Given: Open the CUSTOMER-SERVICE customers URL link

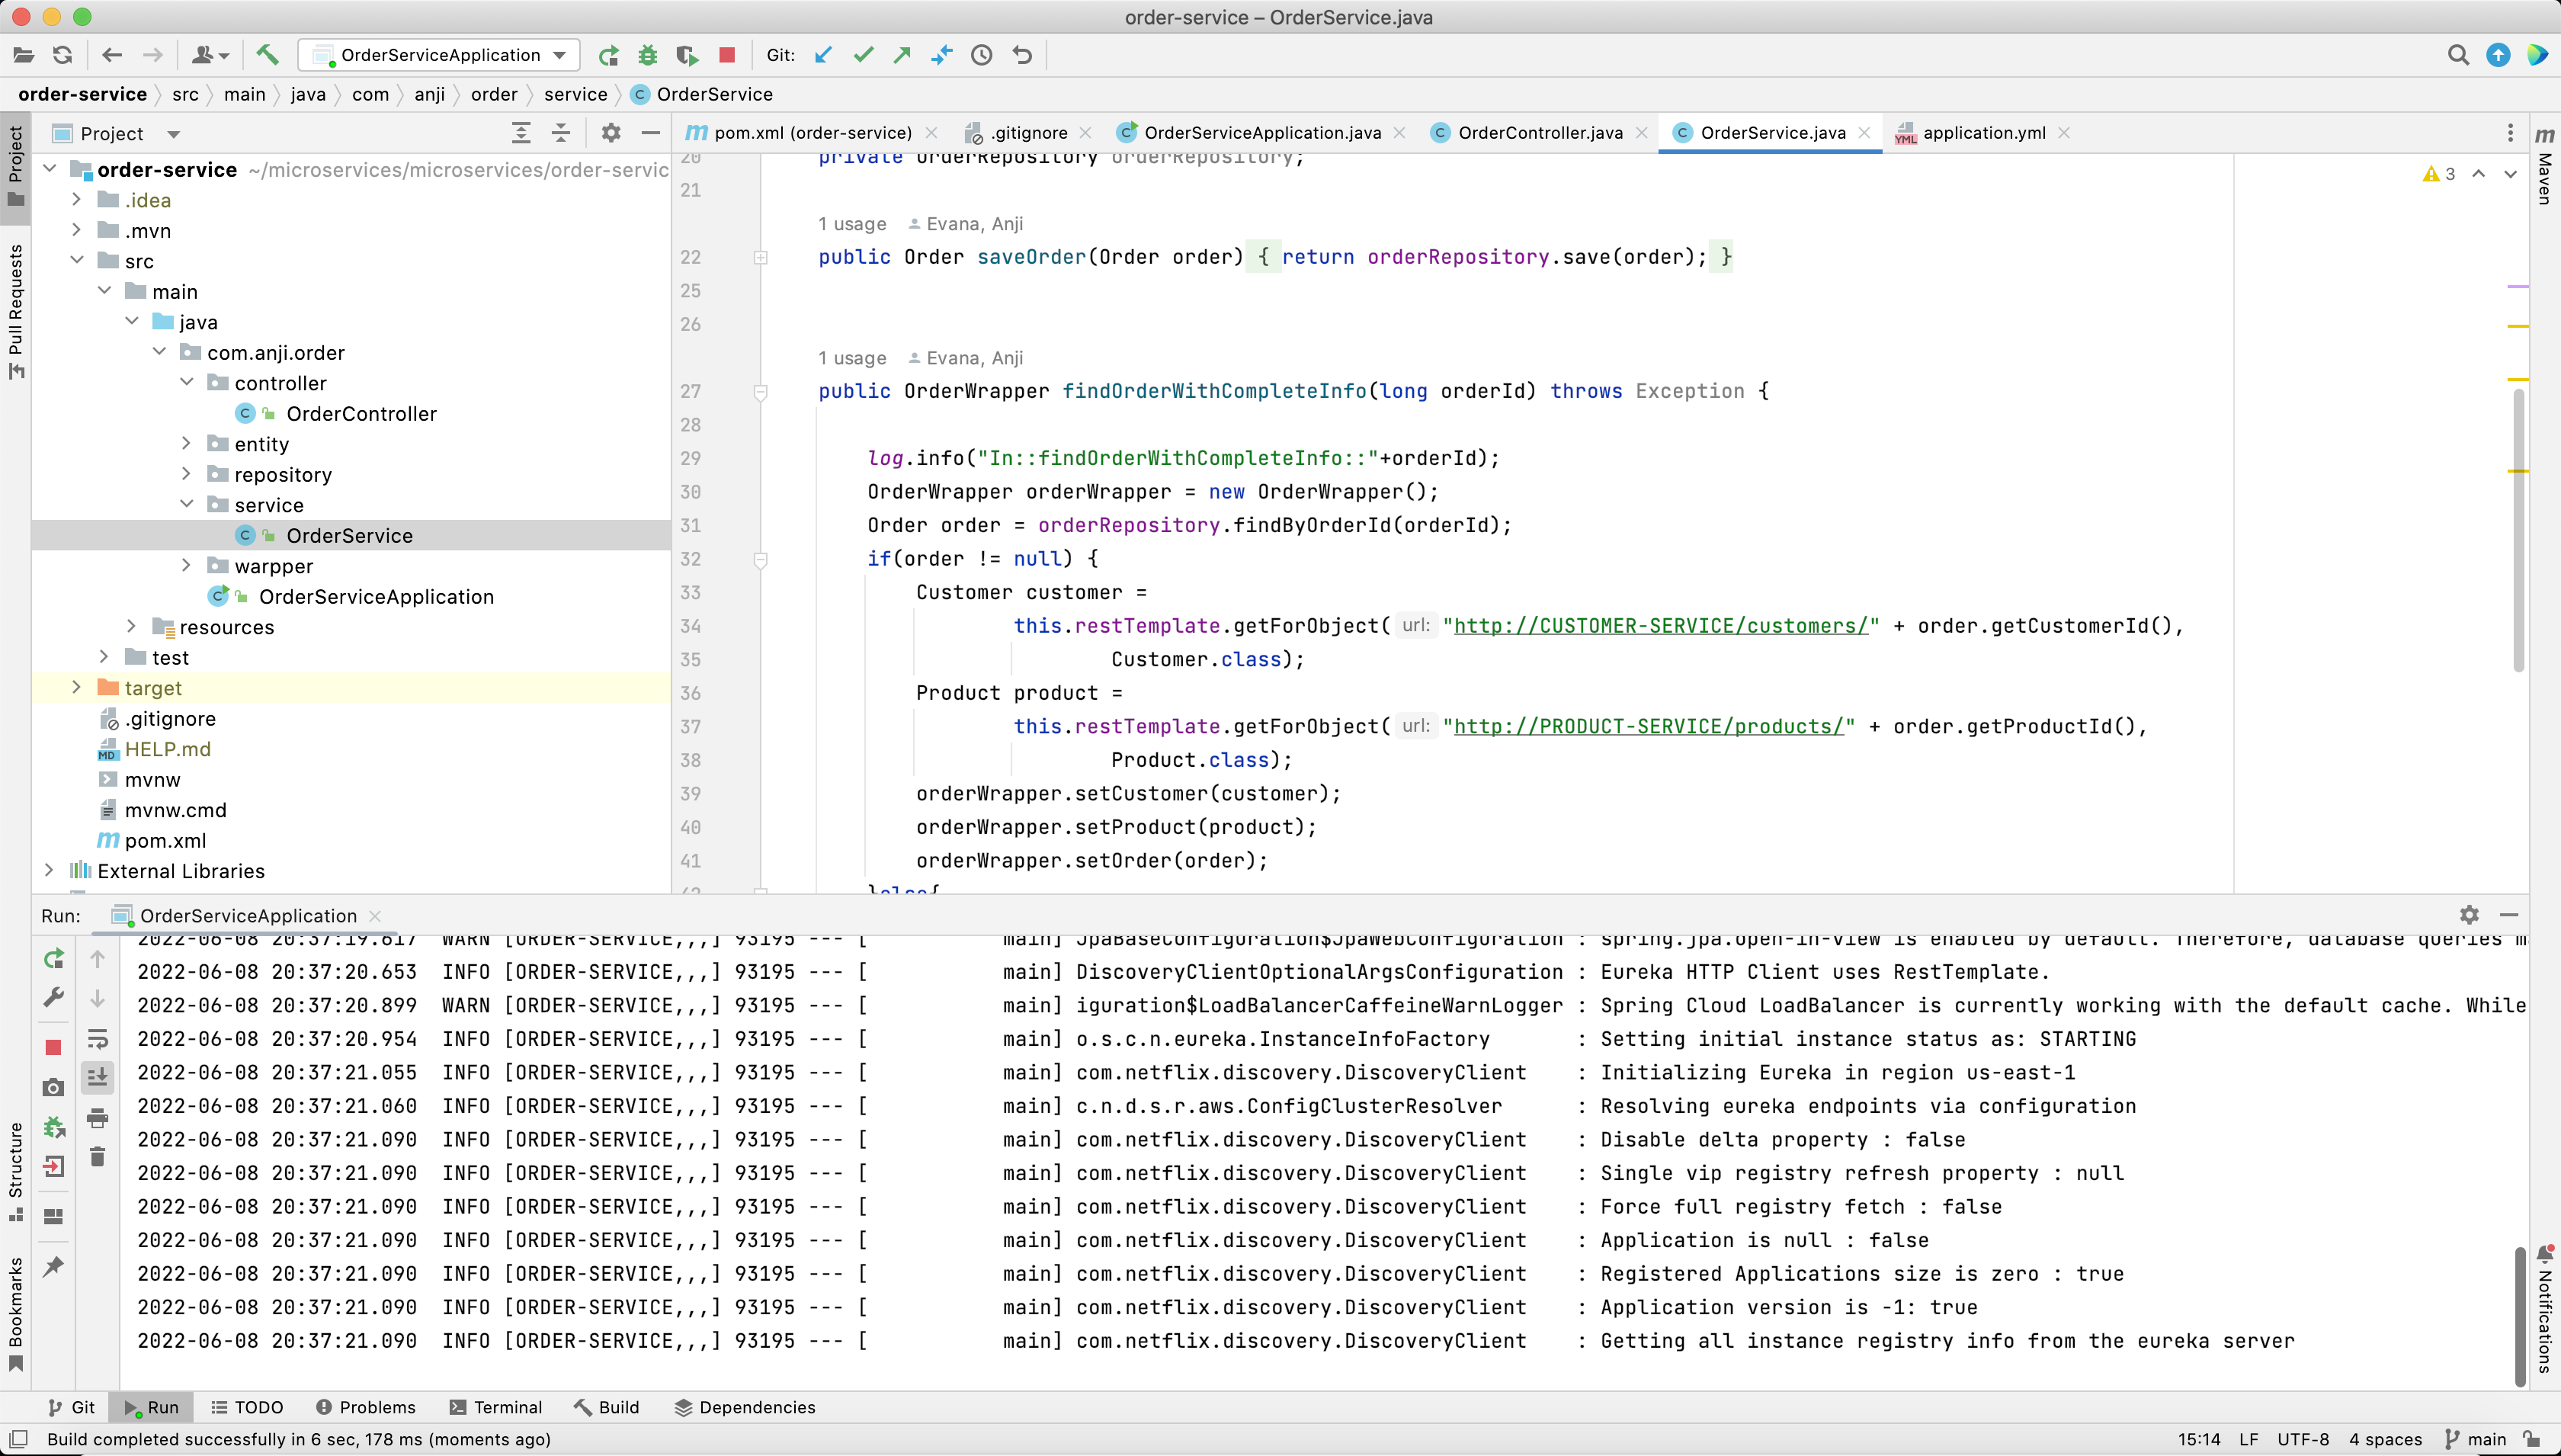Looking at the screenshot, I should (1659, 626).
